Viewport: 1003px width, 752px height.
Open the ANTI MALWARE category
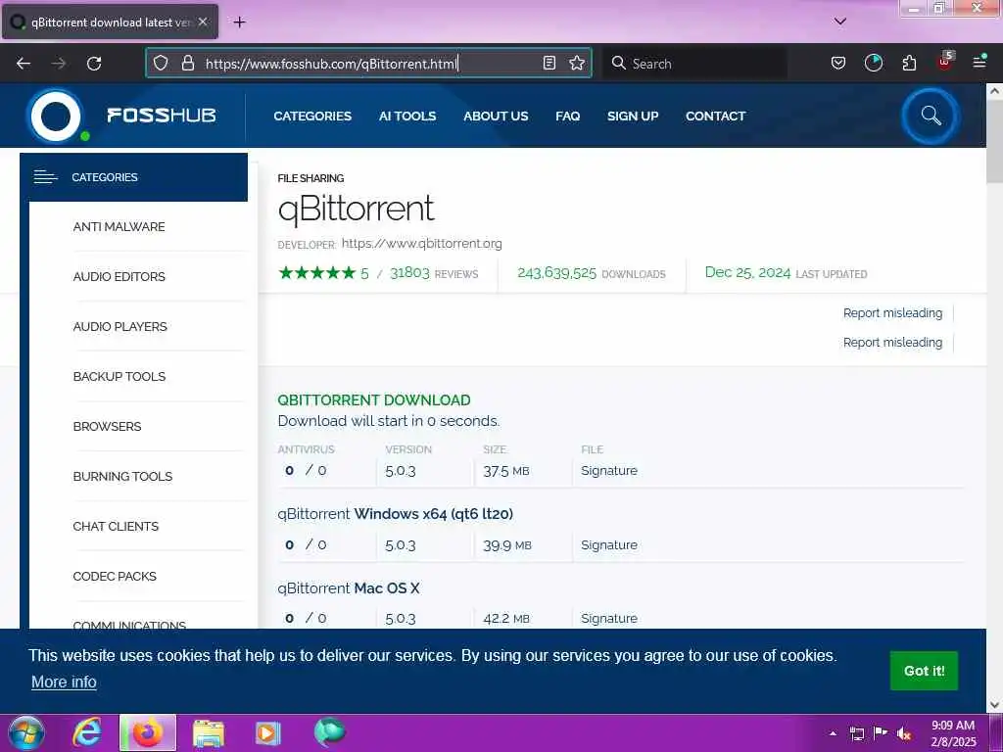[x=119, y=226]
